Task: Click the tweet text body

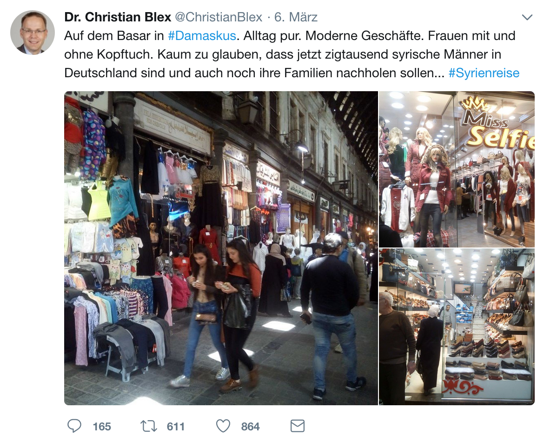Action: click(x=292, y=54)
